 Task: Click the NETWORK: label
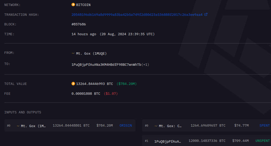(x=12, y=5)
